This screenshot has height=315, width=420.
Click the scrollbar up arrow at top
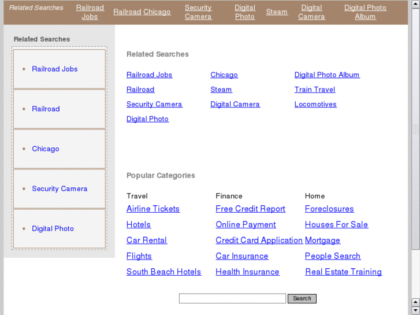pyautogui.click(x=415, y=5)
